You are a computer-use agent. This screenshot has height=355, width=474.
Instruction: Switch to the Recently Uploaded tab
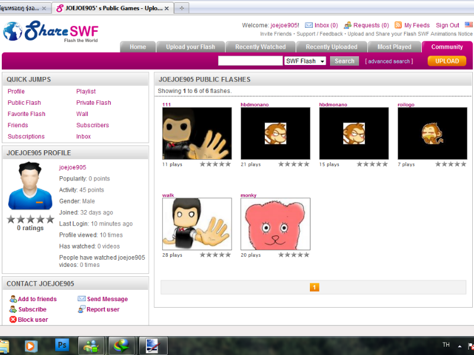332,47
